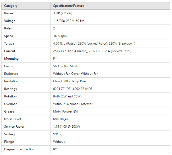
Task: Click the Torque specification text
Action: click(x=94, y=44)
